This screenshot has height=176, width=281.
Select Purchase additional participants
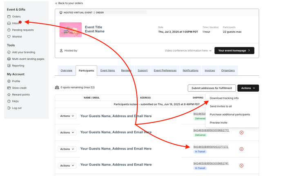point(230,114)
